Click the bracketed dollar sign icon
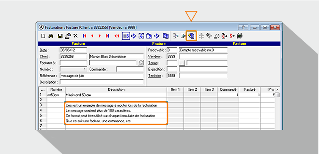This screenshot has width=319, height=154. tap(141, 36)
